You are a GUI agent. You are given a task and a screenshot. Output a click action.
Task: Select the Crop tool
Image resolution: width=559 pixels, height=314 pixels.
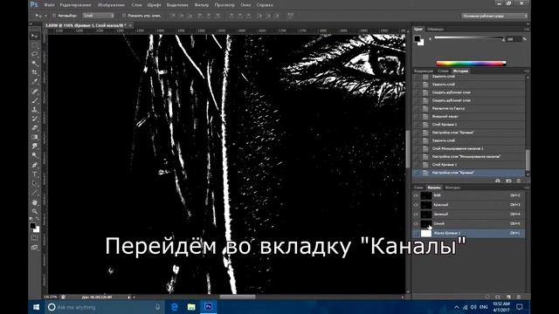[x=35, y=72]
